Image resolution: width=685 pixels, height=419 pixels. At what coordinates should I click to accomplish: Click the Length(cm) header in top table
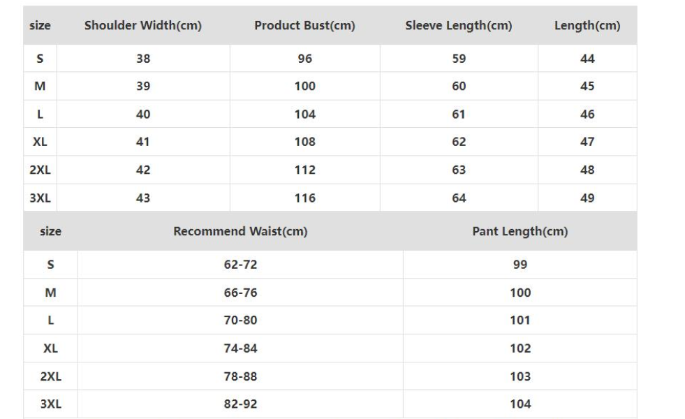click(x=587, y=26)
